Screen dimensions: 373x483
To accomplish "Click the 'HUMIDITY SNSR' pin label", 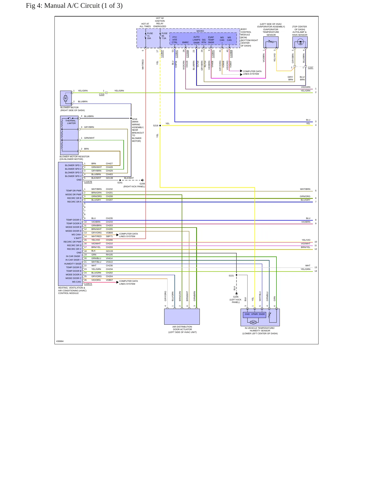I will (x=73, y=264).
